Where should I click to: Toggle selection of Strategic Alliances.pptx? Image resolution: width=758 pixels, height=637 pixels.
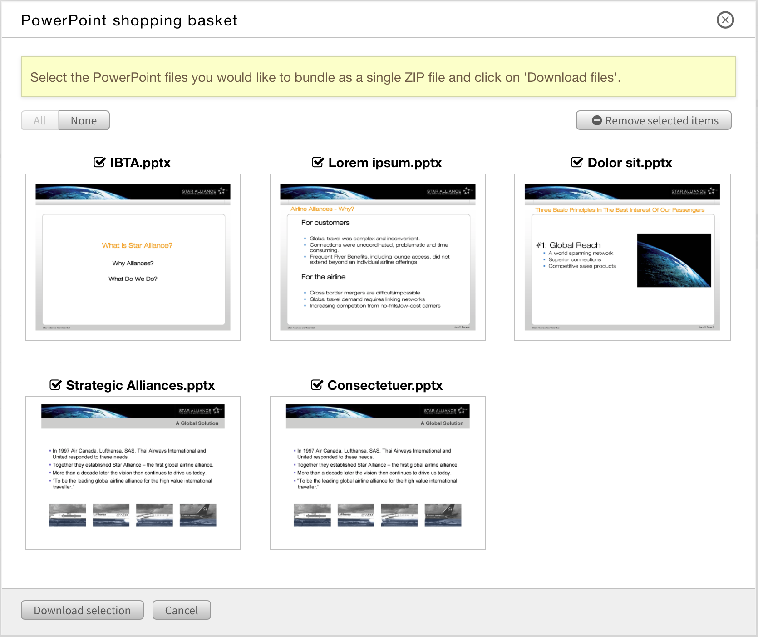click(55, 385)
